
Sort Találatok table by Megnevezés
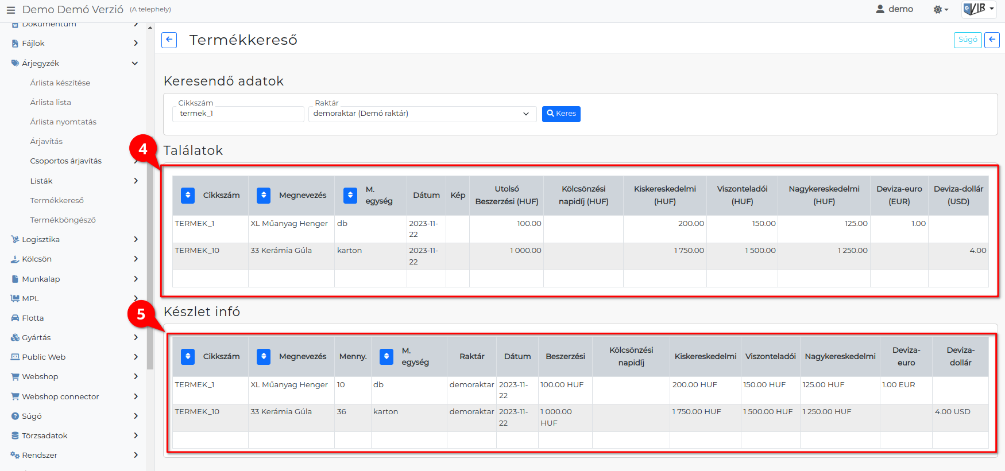pos(264,195)
